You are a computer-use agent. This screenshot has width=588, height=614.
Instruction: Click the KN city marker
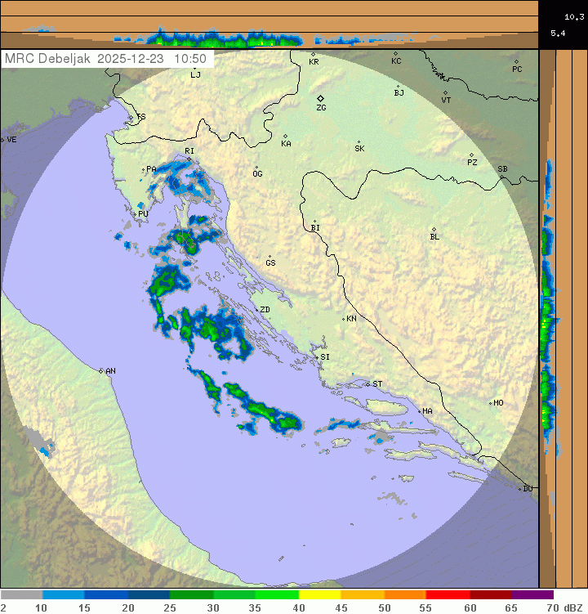pyautogui.click(x=344, y=319)
